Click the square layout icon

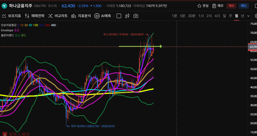119,16
